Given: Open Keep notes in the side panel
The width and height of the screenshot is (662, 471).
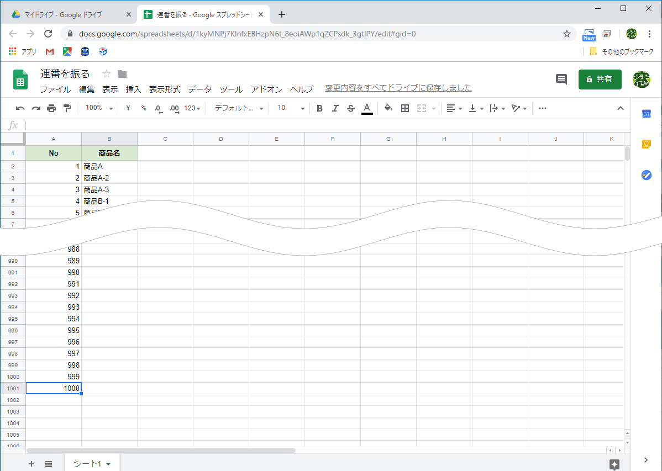Looking at the screenshot, I should (x=647, y=144).
